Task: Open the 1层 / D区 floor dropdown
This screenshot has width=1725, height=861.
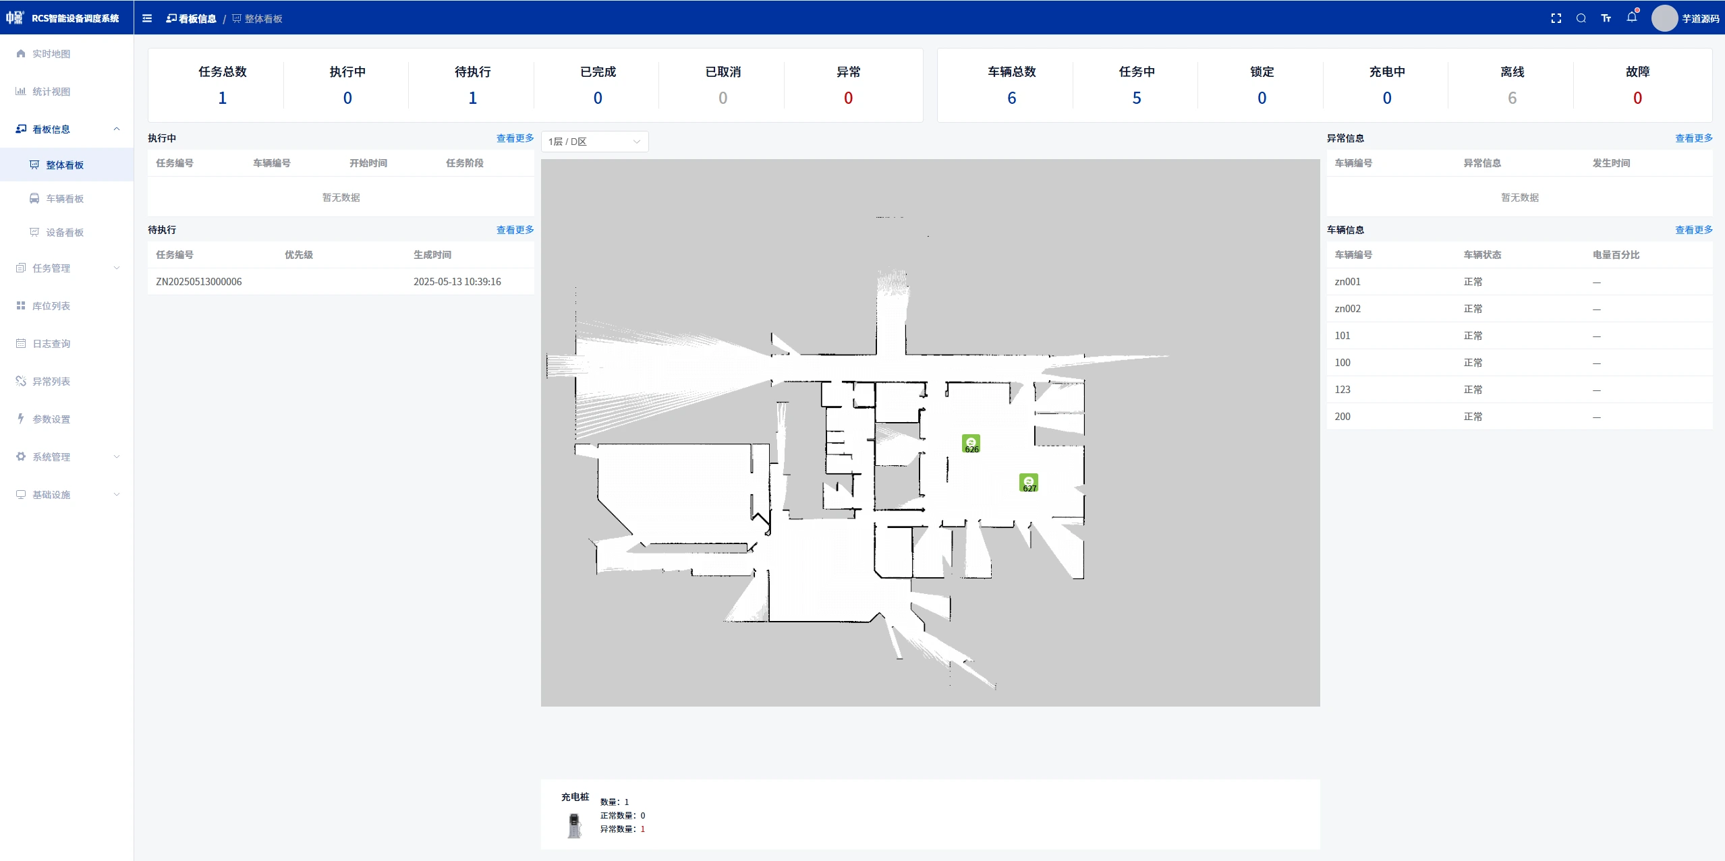Action: point(594,142)
